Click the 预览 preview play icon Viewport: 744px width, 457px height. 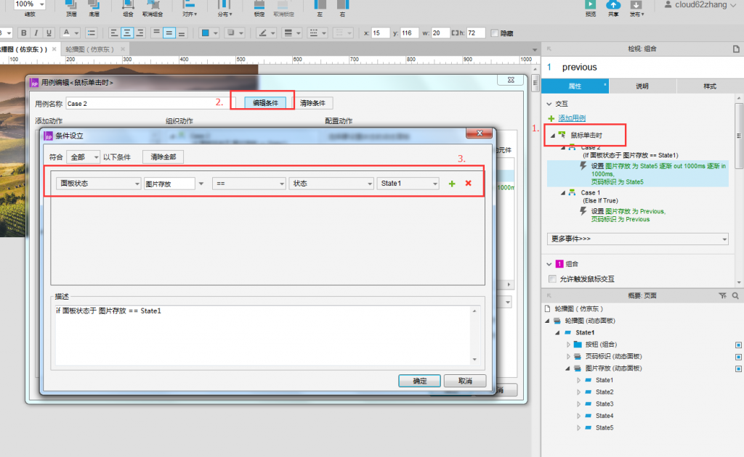pos(590,5)
